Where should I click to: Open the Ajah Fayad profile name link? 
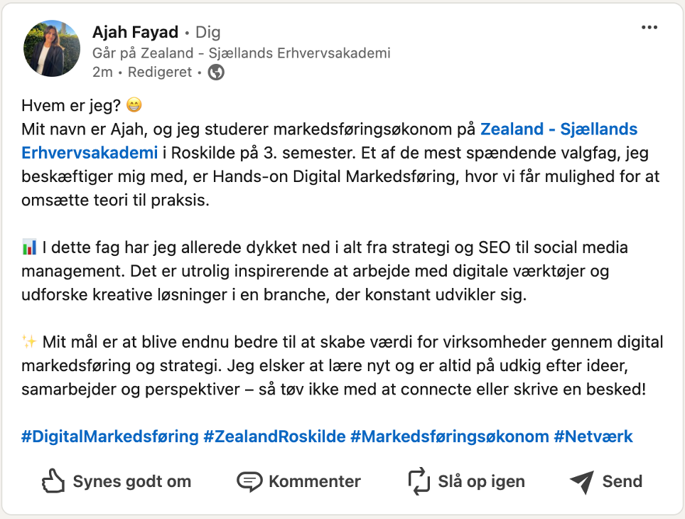click(x=134, y=32)
